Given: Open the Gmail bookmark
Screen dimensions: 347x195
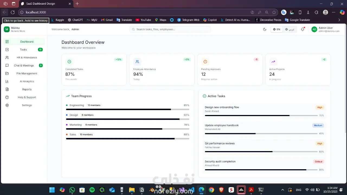Looking at the screenshot, I should click(107, 20).
